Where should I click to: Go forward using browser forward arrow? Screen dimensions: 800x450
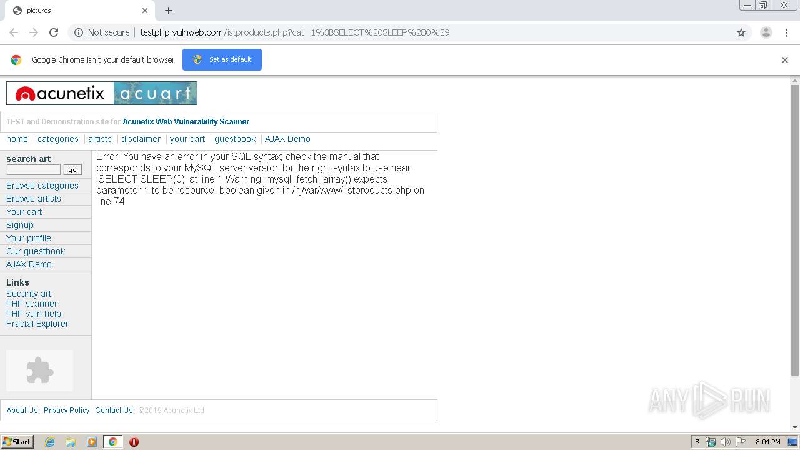click(34, 32)
